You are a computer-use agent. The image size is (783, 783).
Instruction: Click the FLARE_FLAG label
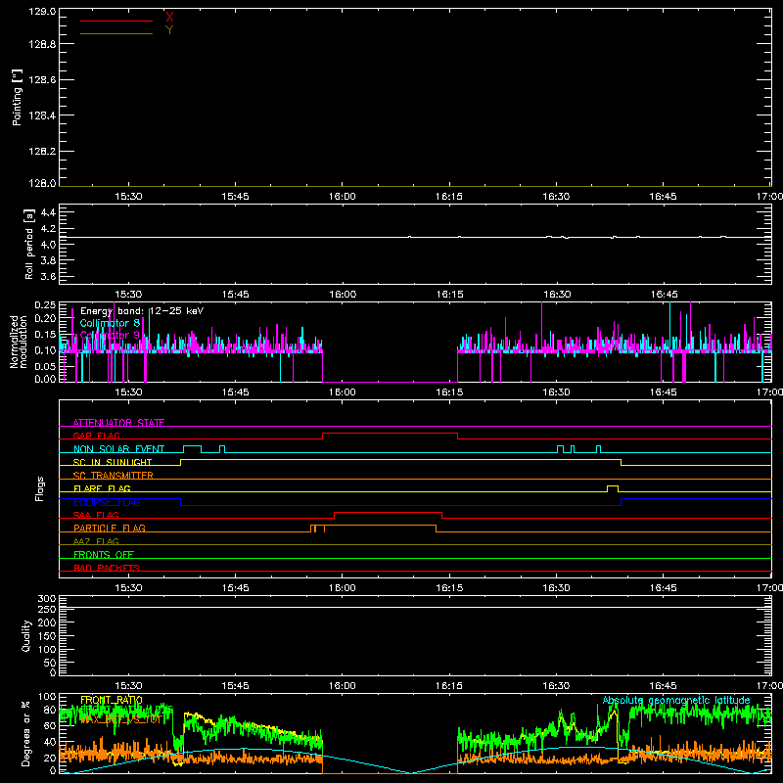click(102, 488)
